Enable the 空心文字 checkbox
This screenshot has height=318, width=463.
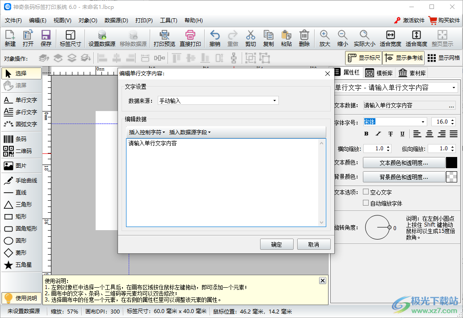click(366, 192)
